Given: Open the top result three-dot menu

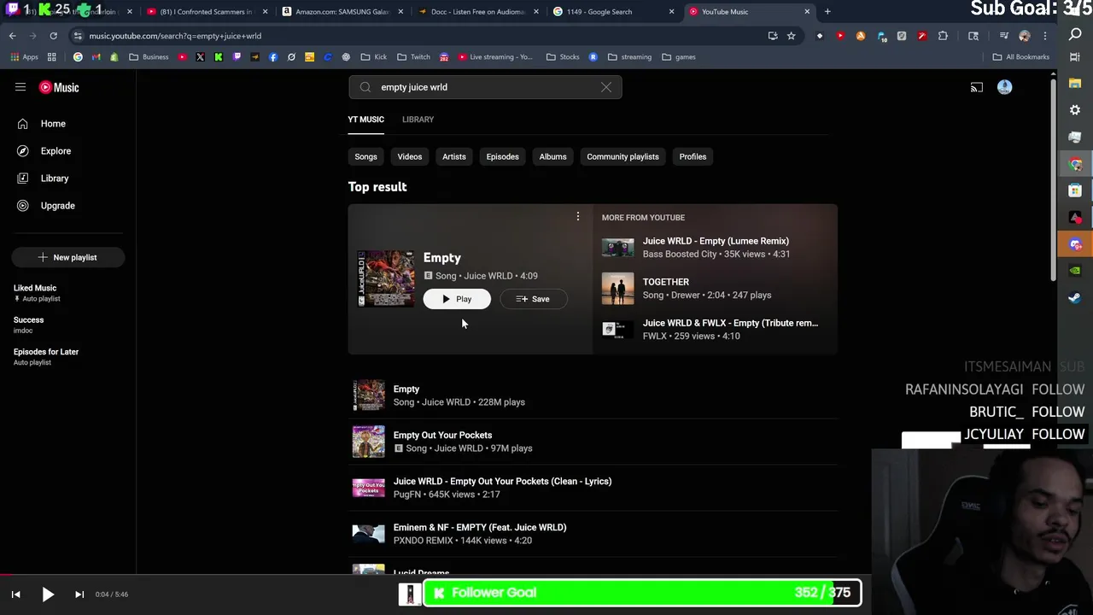Looking at the screenshot, I should 578,217.
